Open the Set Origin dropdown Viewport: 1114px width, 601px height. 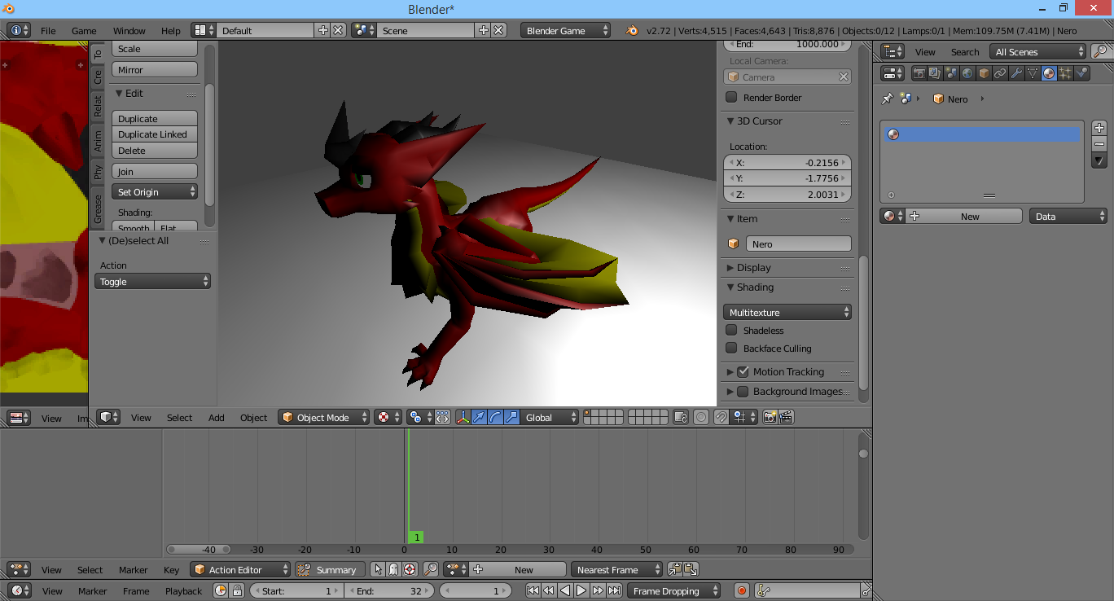(x=155, y=192)
